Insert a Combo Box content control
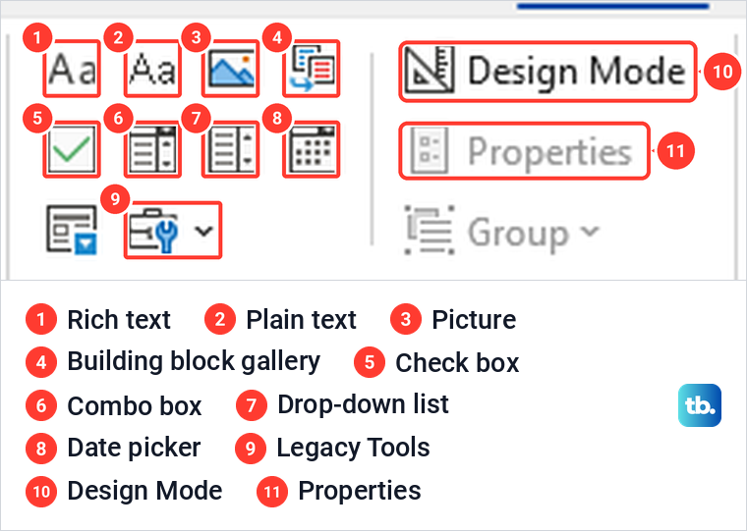Image resolution: width=747 pixels, height=531 pixels. (153, 150)
